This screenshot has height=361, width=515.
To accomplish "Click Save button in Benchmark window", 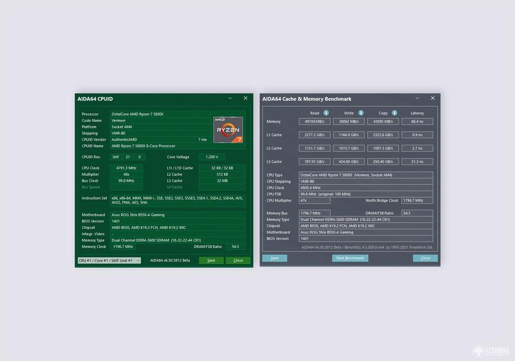I will (275, 258).
